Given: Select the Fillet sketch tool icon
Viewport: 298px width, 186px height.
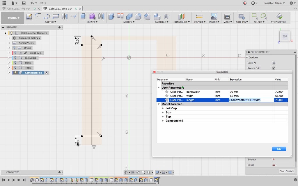Looking at the screenshot, I should point(38,16).
